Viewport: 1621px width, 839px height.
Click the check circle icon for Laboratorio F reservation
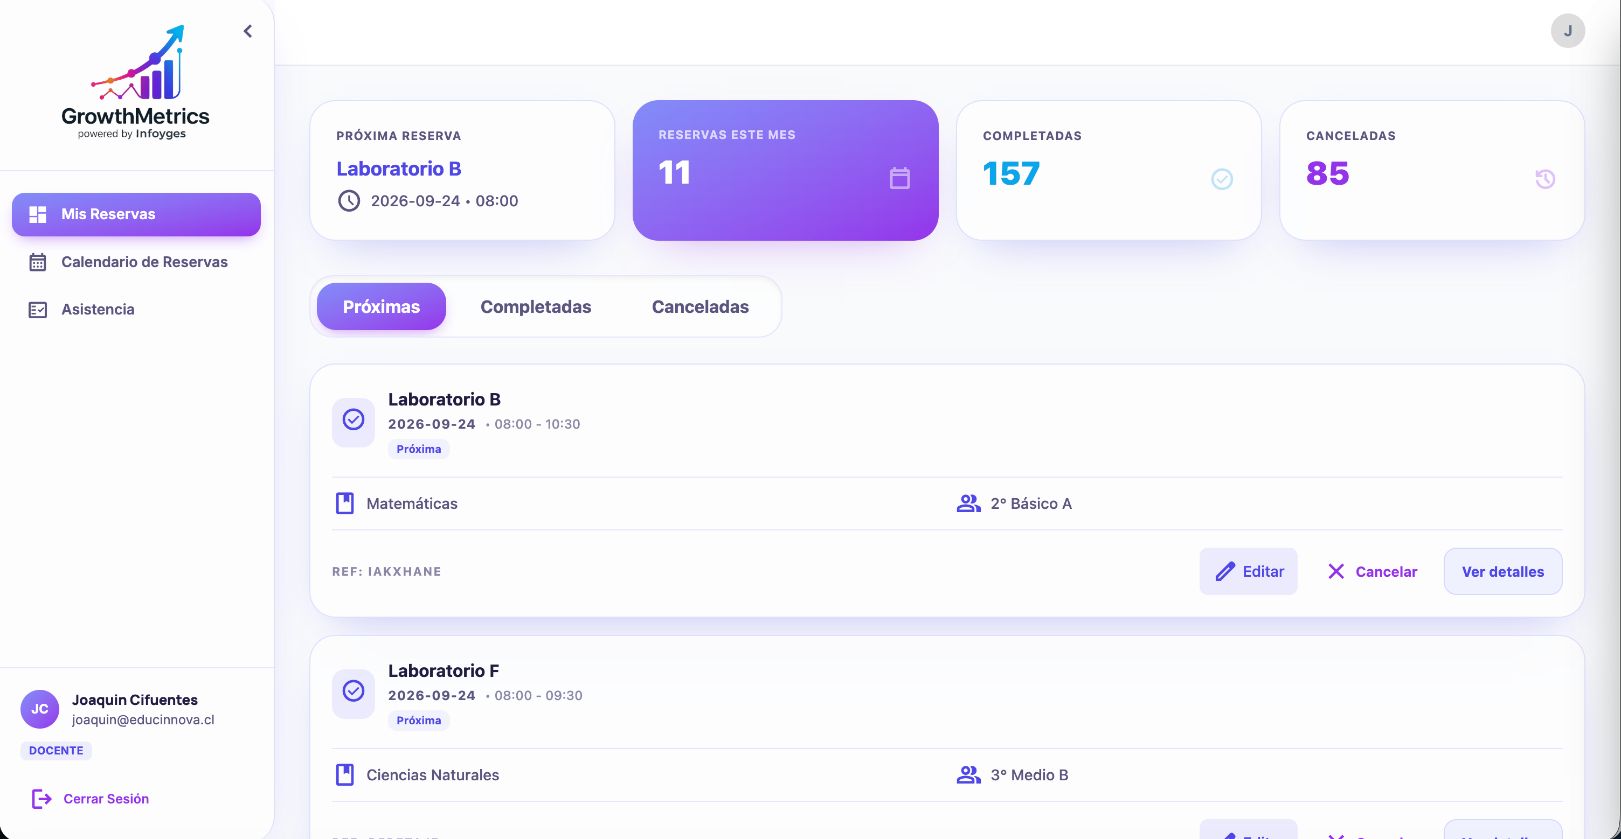tap(354, 690)
